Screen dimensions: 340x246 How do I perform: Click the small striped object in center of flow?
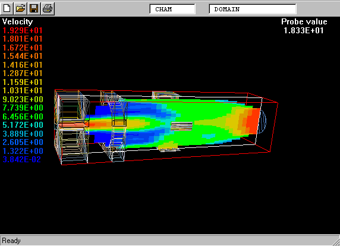(x=181, y=127)
